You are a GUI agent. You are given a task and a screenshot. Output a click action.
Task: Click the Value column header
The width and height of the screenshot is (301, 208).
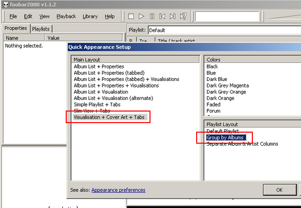(84, 38)
